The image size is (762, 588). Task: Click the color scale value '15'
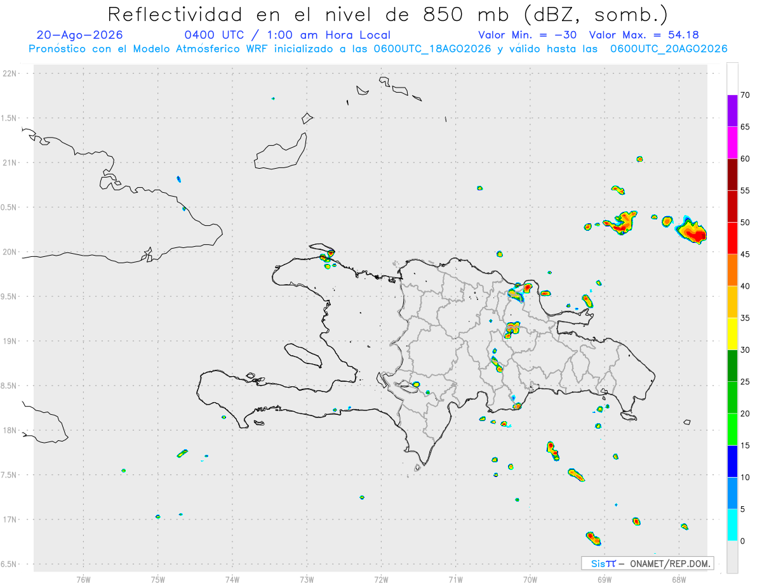745,446
